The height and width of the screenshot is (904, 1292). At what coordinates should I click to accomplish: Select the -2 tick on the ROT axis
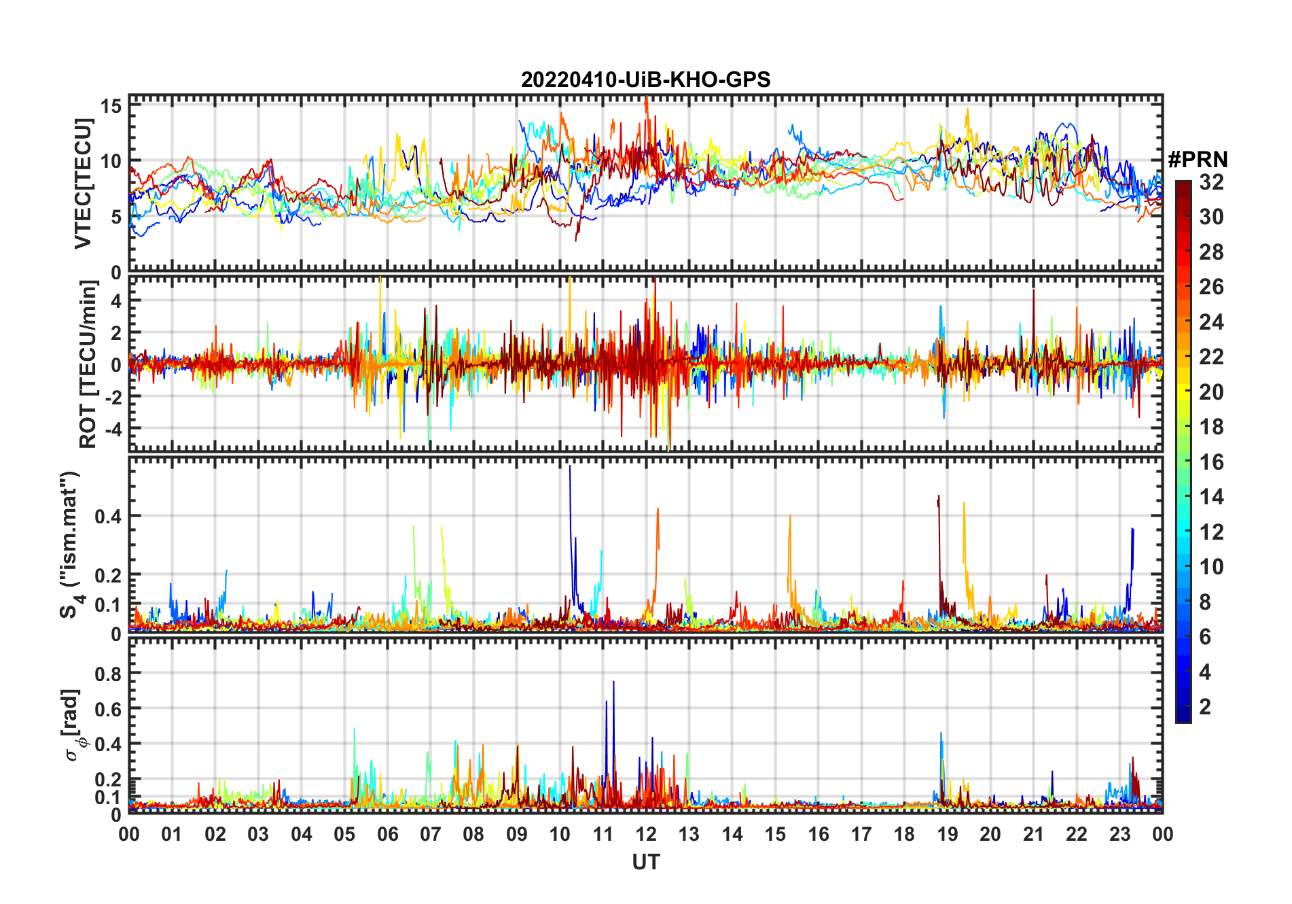(x=113, y=396)
